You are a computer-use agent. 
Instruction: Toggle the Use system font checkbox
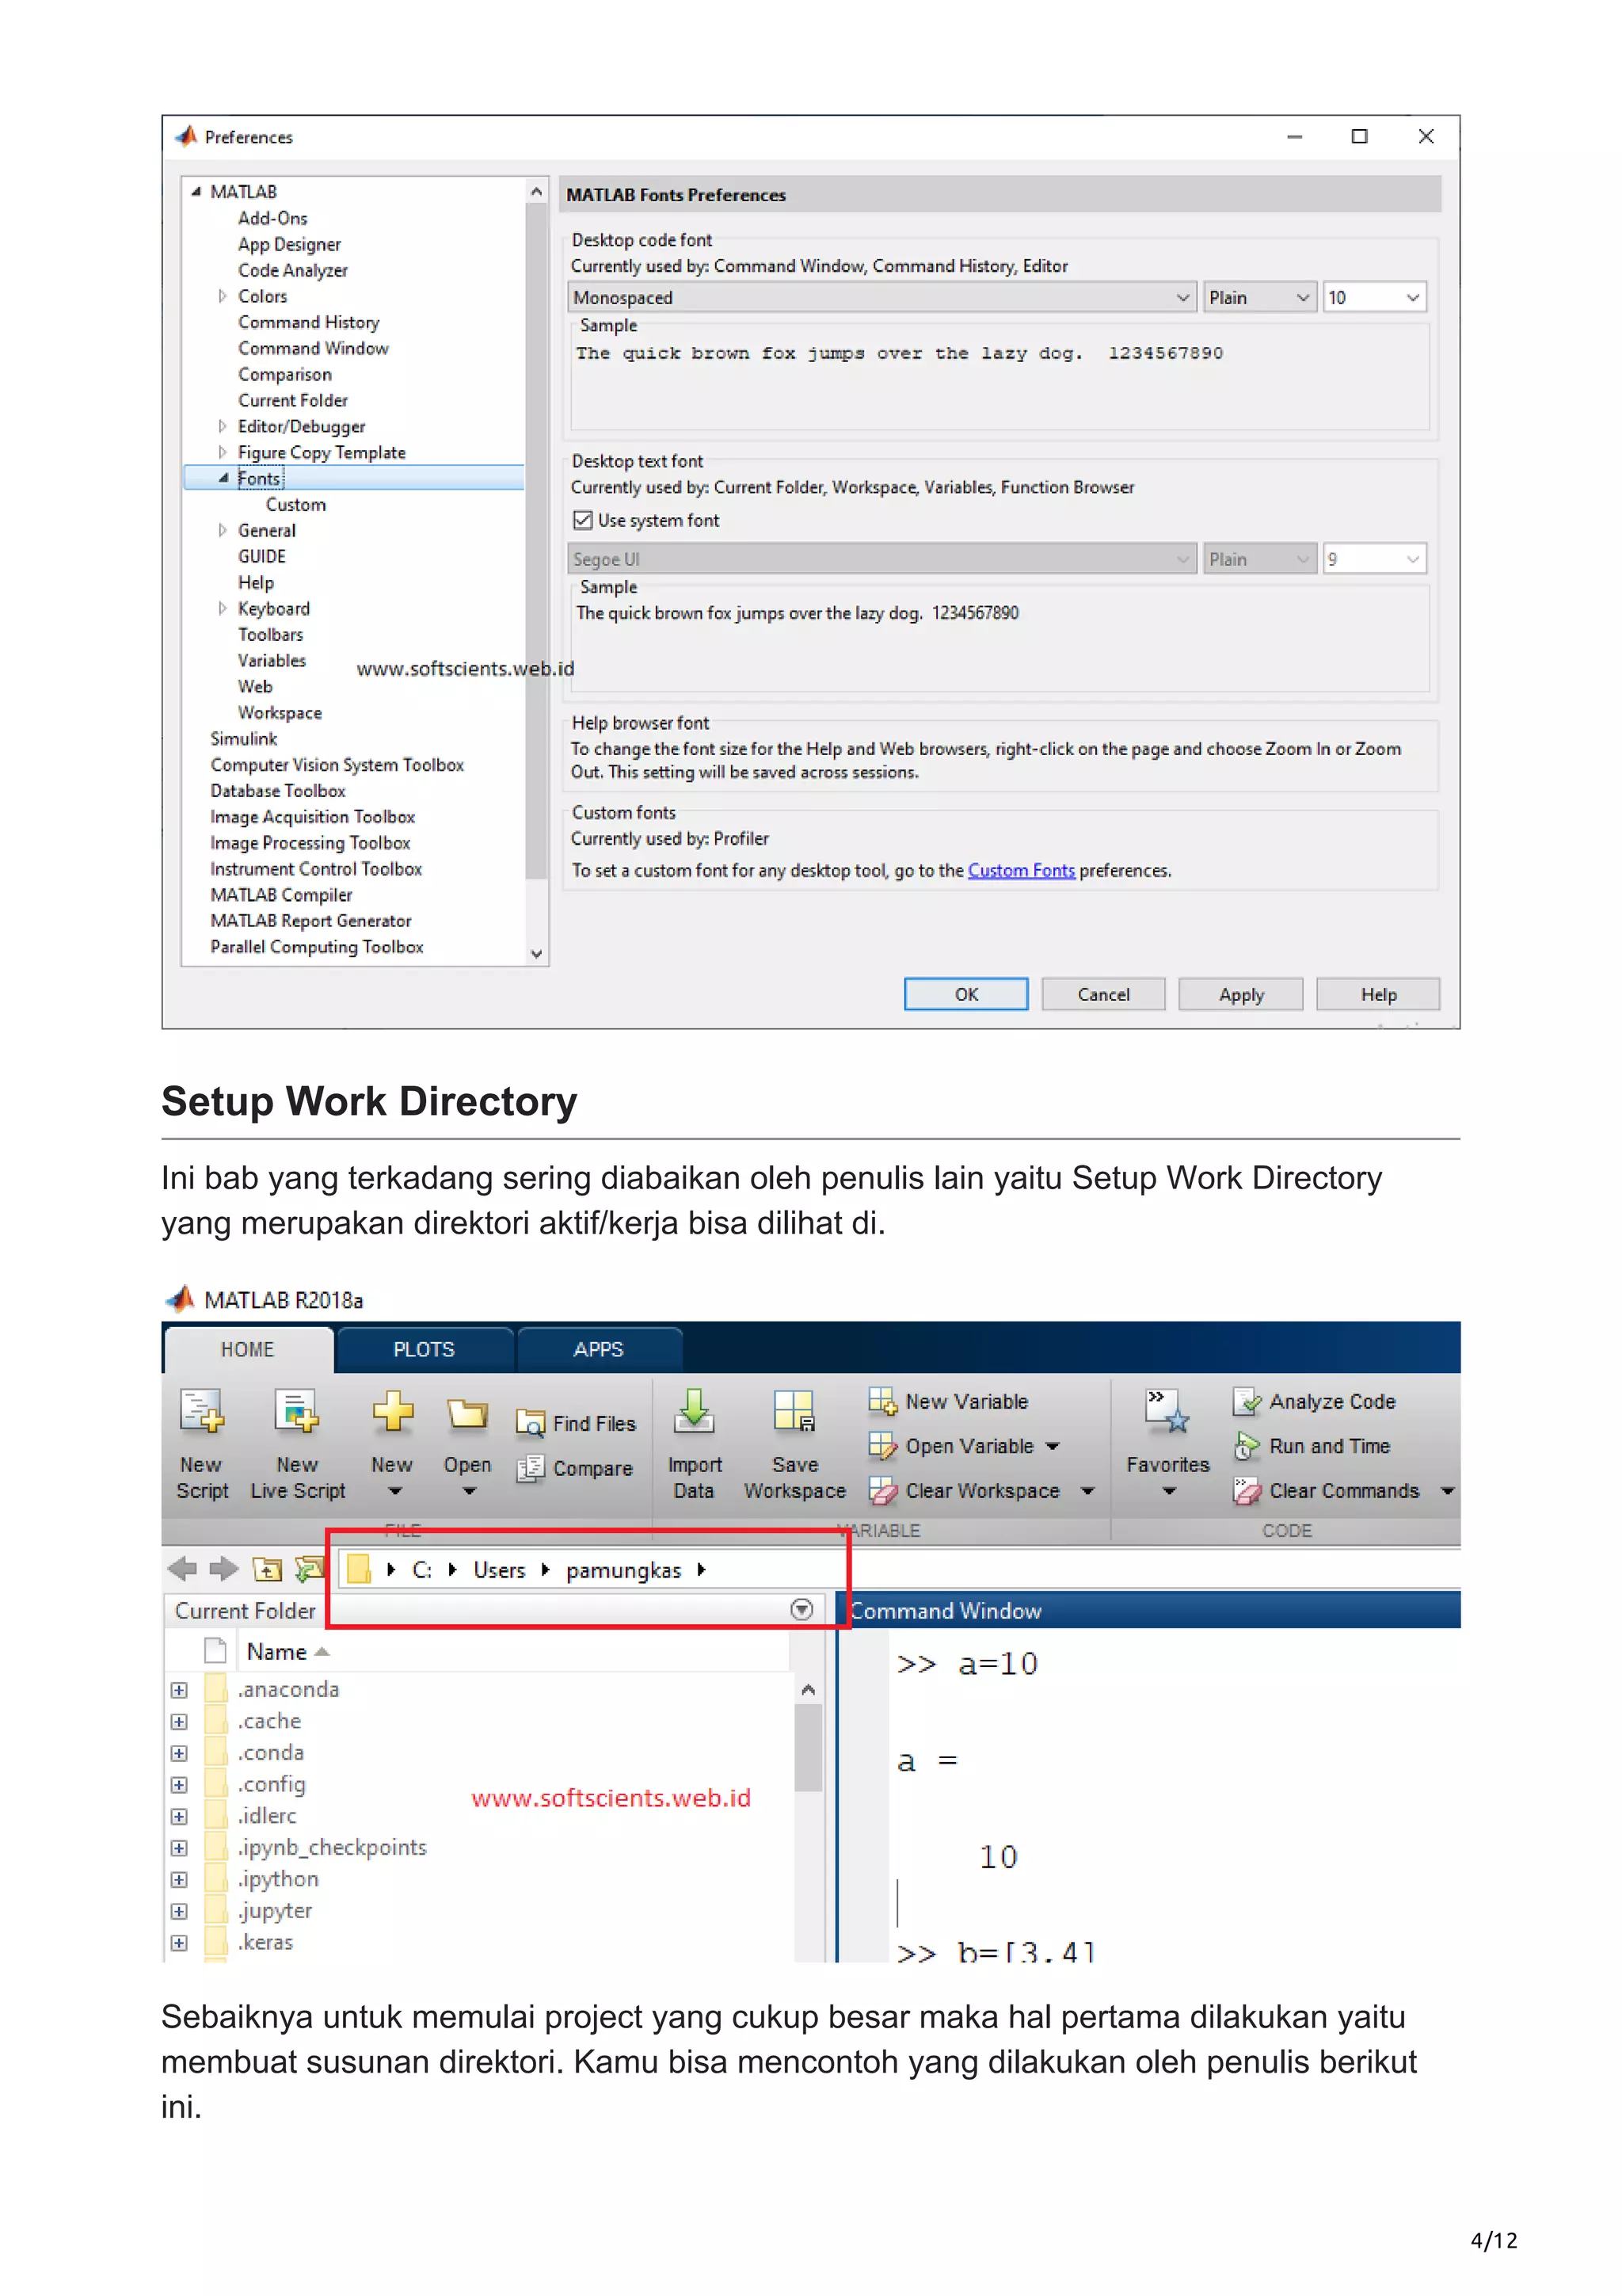(583, 520)
